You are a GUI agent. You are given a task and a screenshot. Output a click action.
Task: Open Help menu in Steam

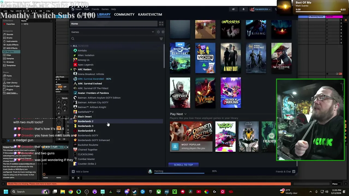click(113, 9)
